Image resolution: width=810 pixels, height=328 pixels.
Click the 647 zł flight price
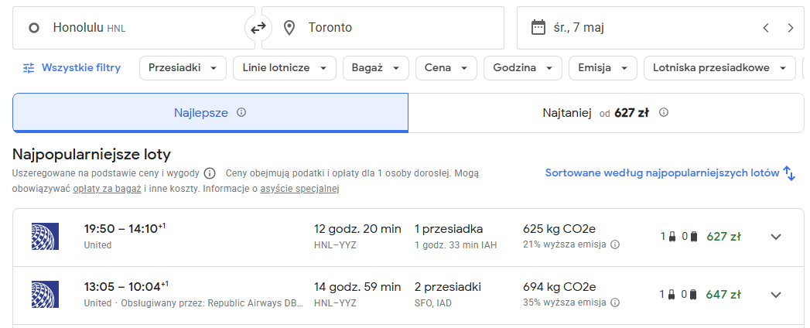[723, 295]
